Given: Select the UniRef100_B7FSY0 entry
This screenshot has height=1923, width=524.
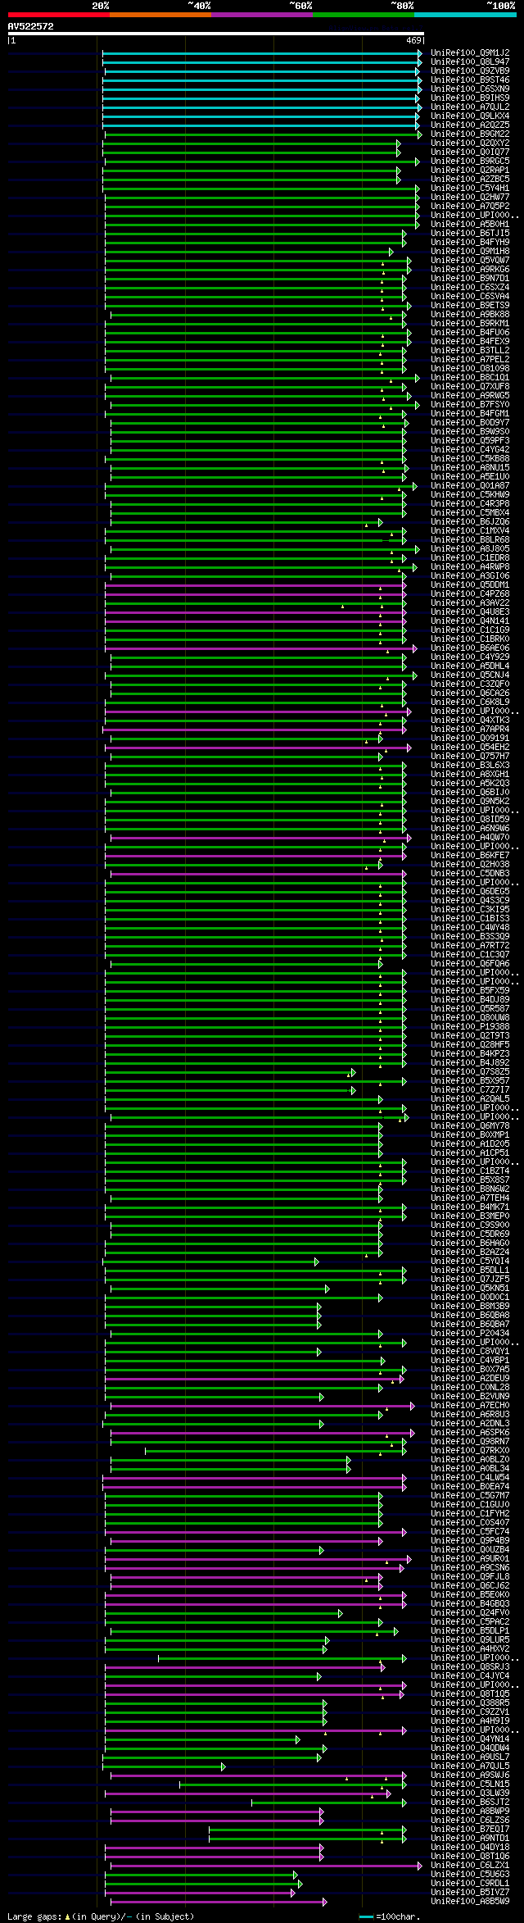Looking at the screenshot, I should [x=470, y=404].
